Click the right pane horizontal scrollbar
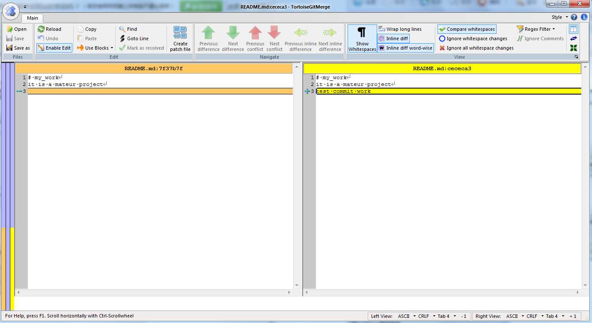Image resolution: width=592 pixels, height=323 pixels. [442, 293]
